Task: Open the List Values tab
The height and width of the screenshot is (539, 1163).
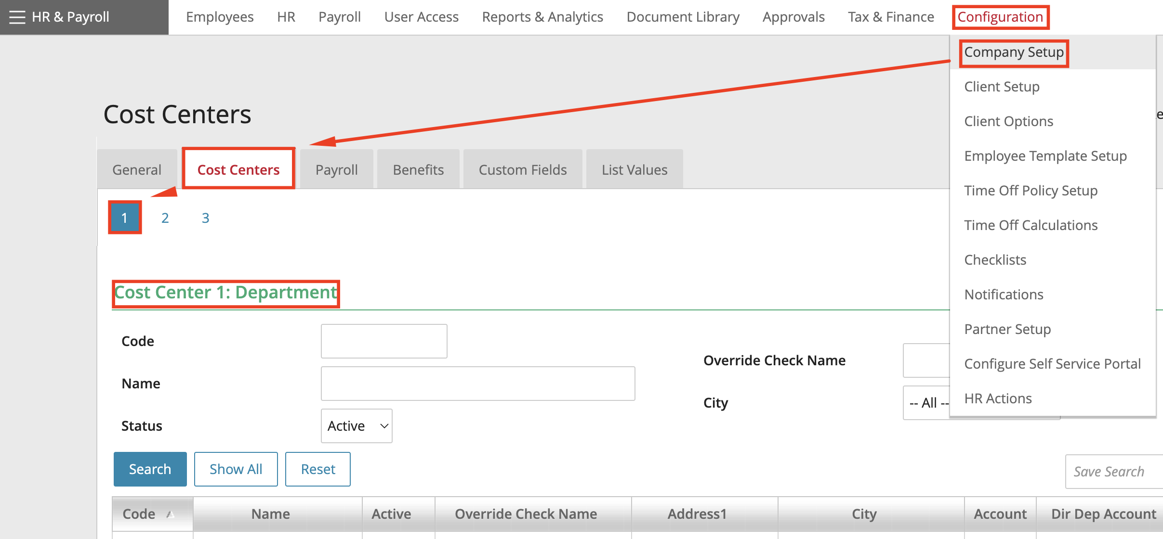Action: pyautogui.click(x=634, y=170)
